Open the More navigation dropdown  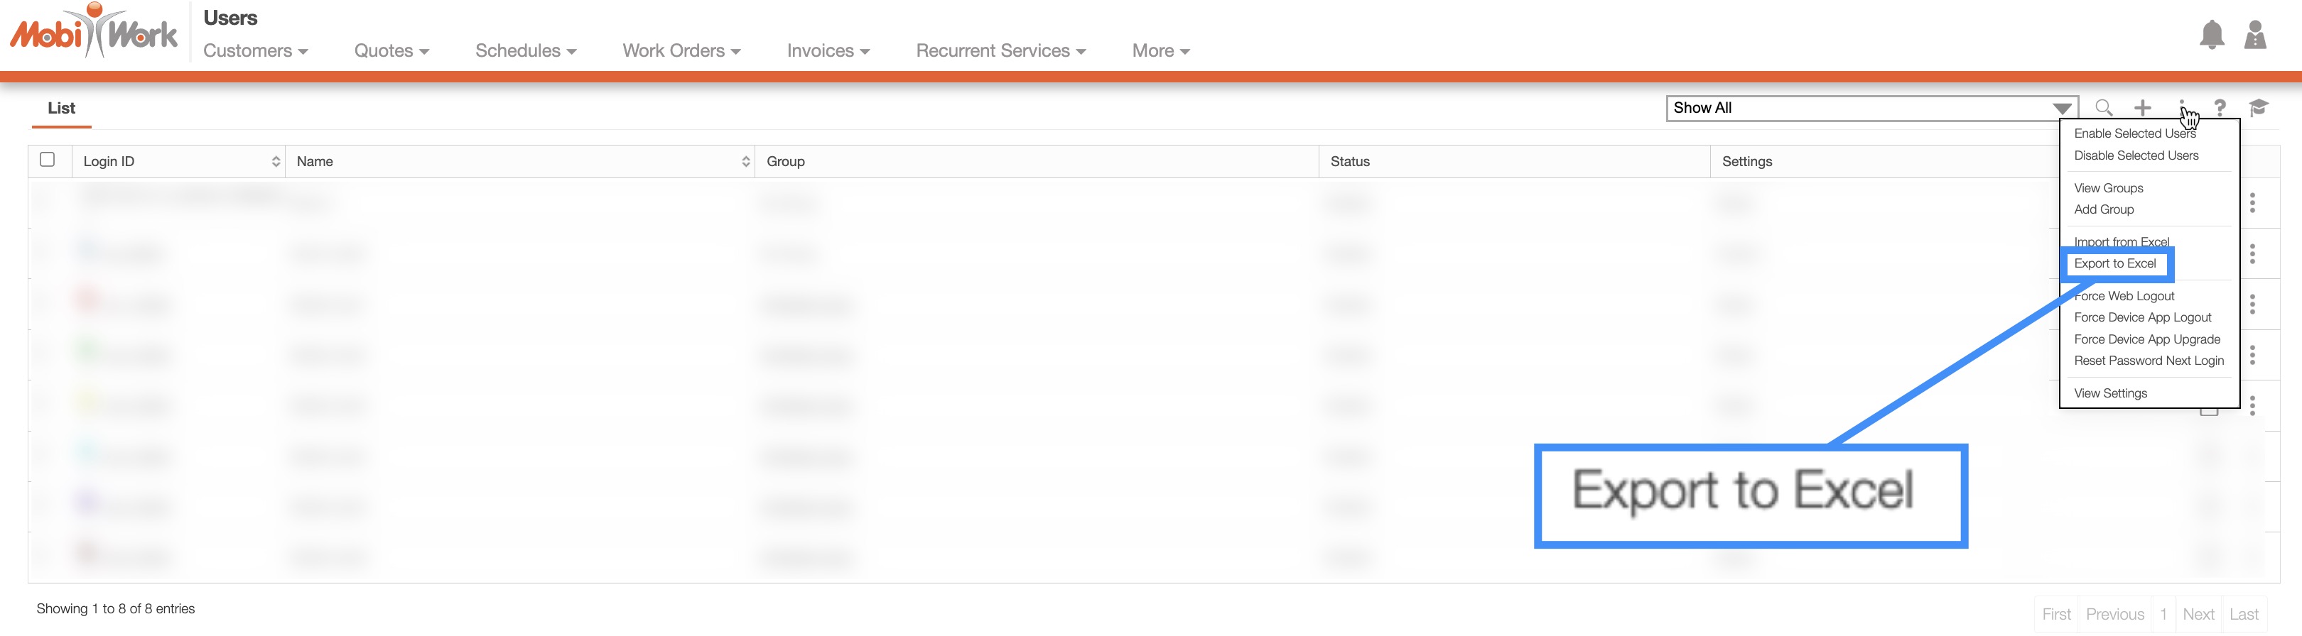(1160, 51)
